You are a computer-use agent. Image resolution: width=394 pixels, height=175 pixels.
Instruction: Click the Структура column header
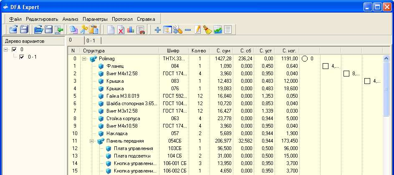click(x=119, y=51)
